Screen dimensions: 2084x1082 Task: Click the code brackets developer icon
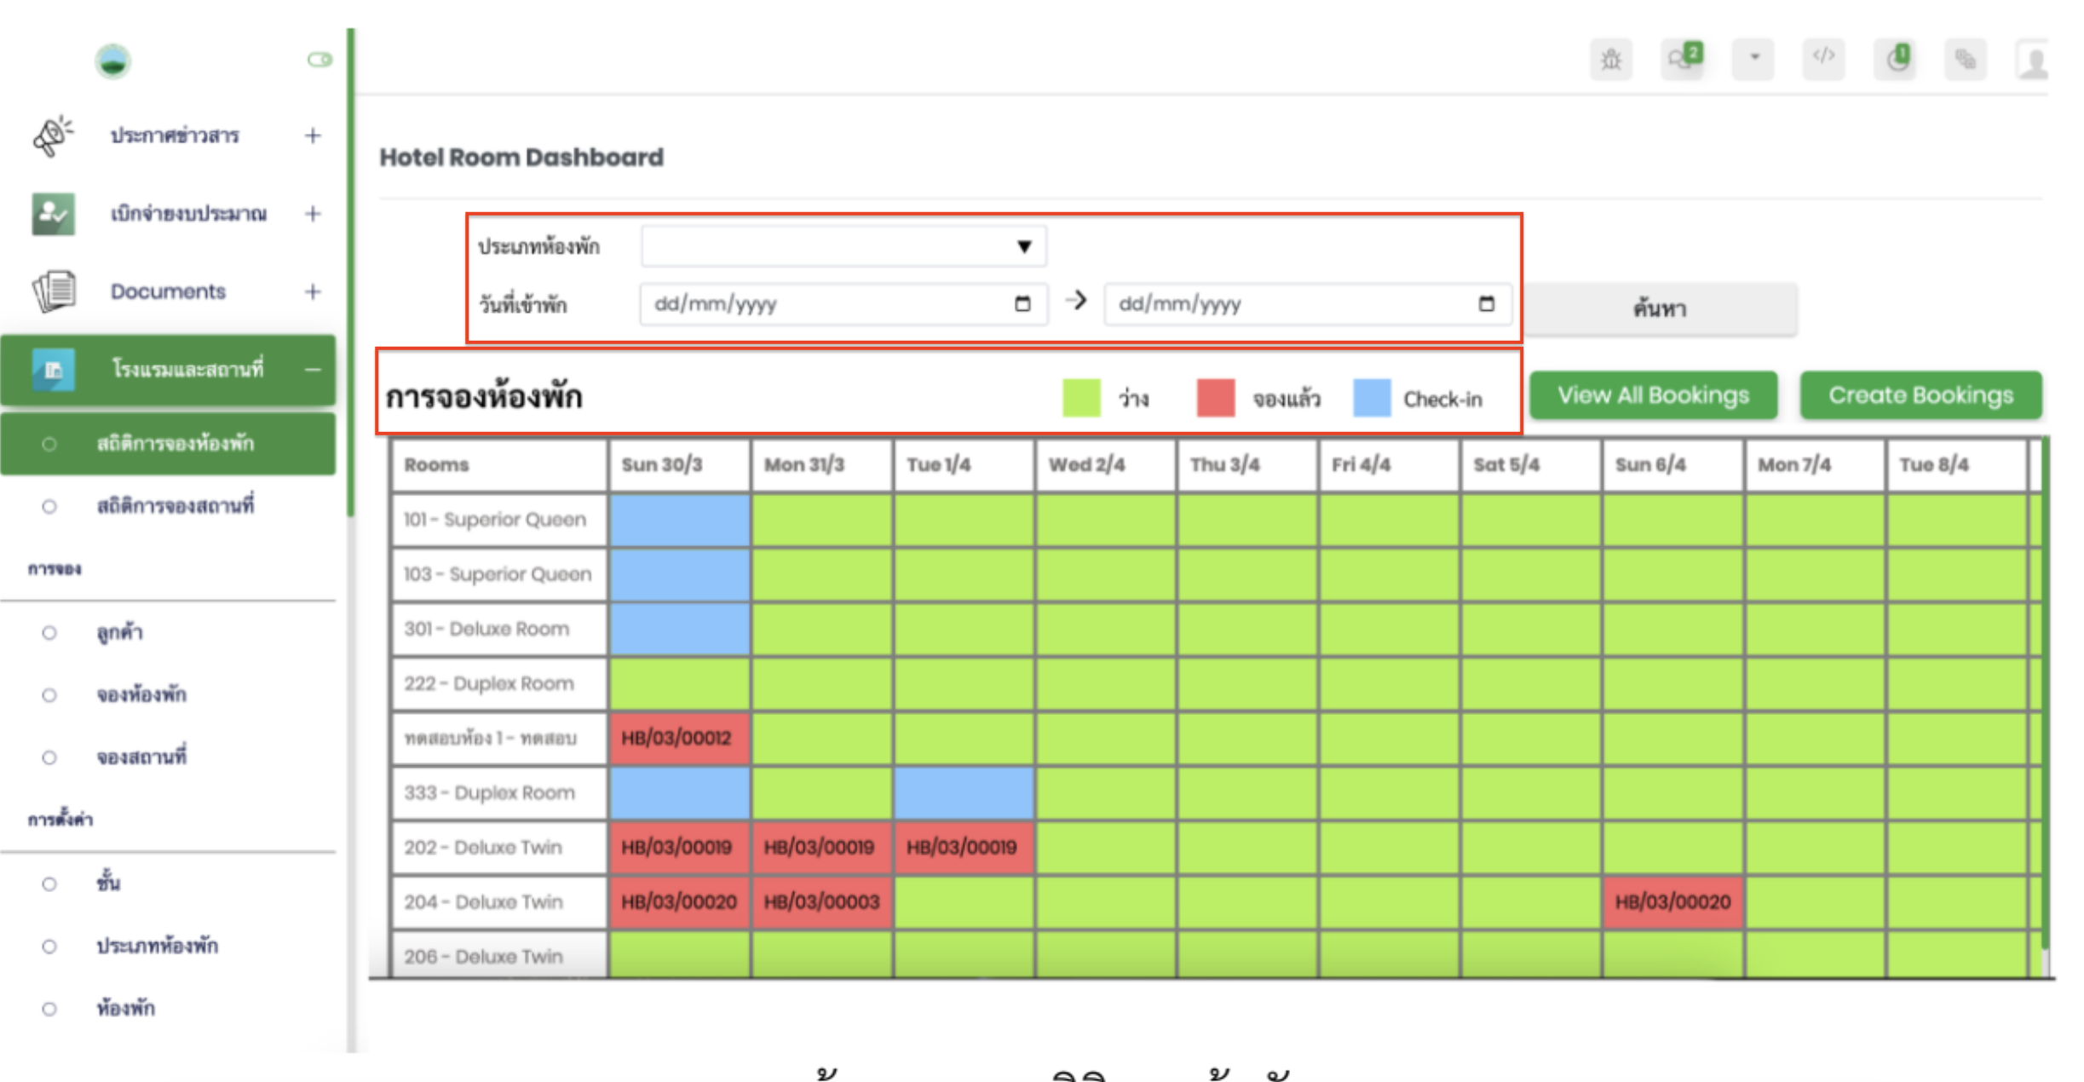1823,58
